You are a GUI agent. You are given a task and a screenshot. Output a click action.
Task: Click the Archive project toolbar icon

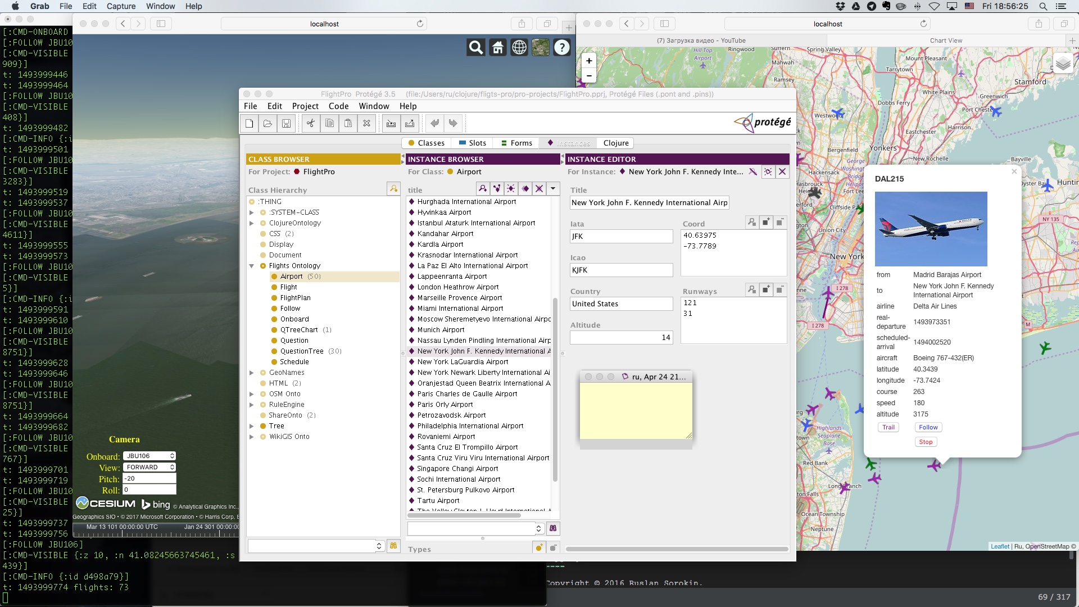tap(391, 123)
